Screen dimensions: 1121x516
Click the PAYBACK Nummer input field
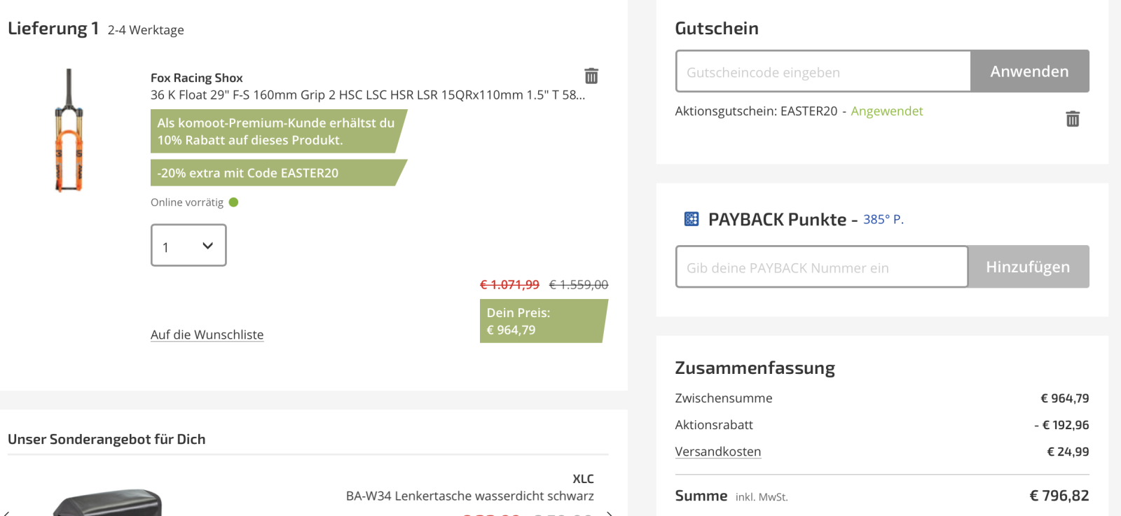coord(822,267)
